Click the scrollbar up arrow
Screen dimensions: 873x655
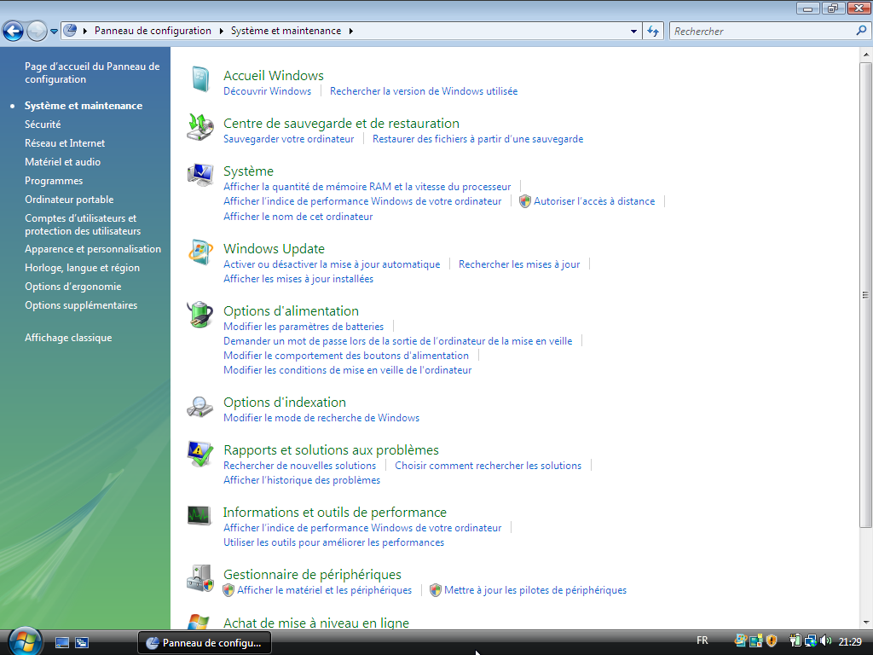click(x=866, y=55)
